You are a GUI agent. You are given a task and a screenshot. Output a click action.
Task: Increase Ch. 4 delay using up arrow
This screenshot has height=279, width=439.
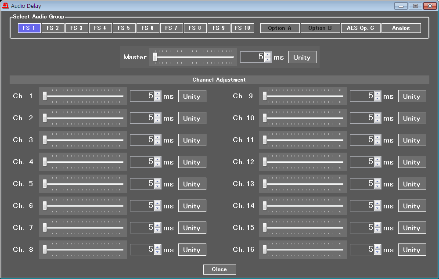(158, 160)
